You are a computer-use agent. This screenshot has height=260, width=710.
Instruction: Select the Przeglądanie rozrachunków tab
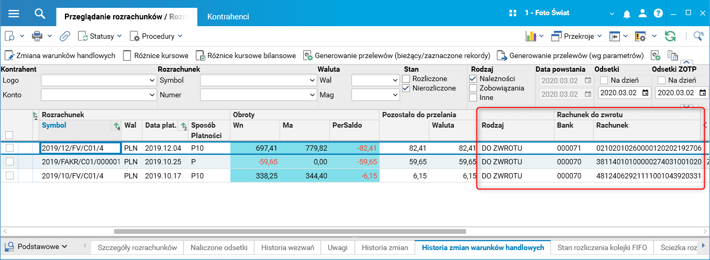[x=127, y=17]
